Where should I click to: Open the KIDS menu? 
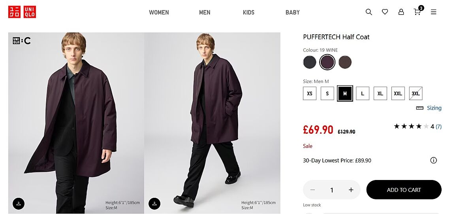click(x=249, y=12)
